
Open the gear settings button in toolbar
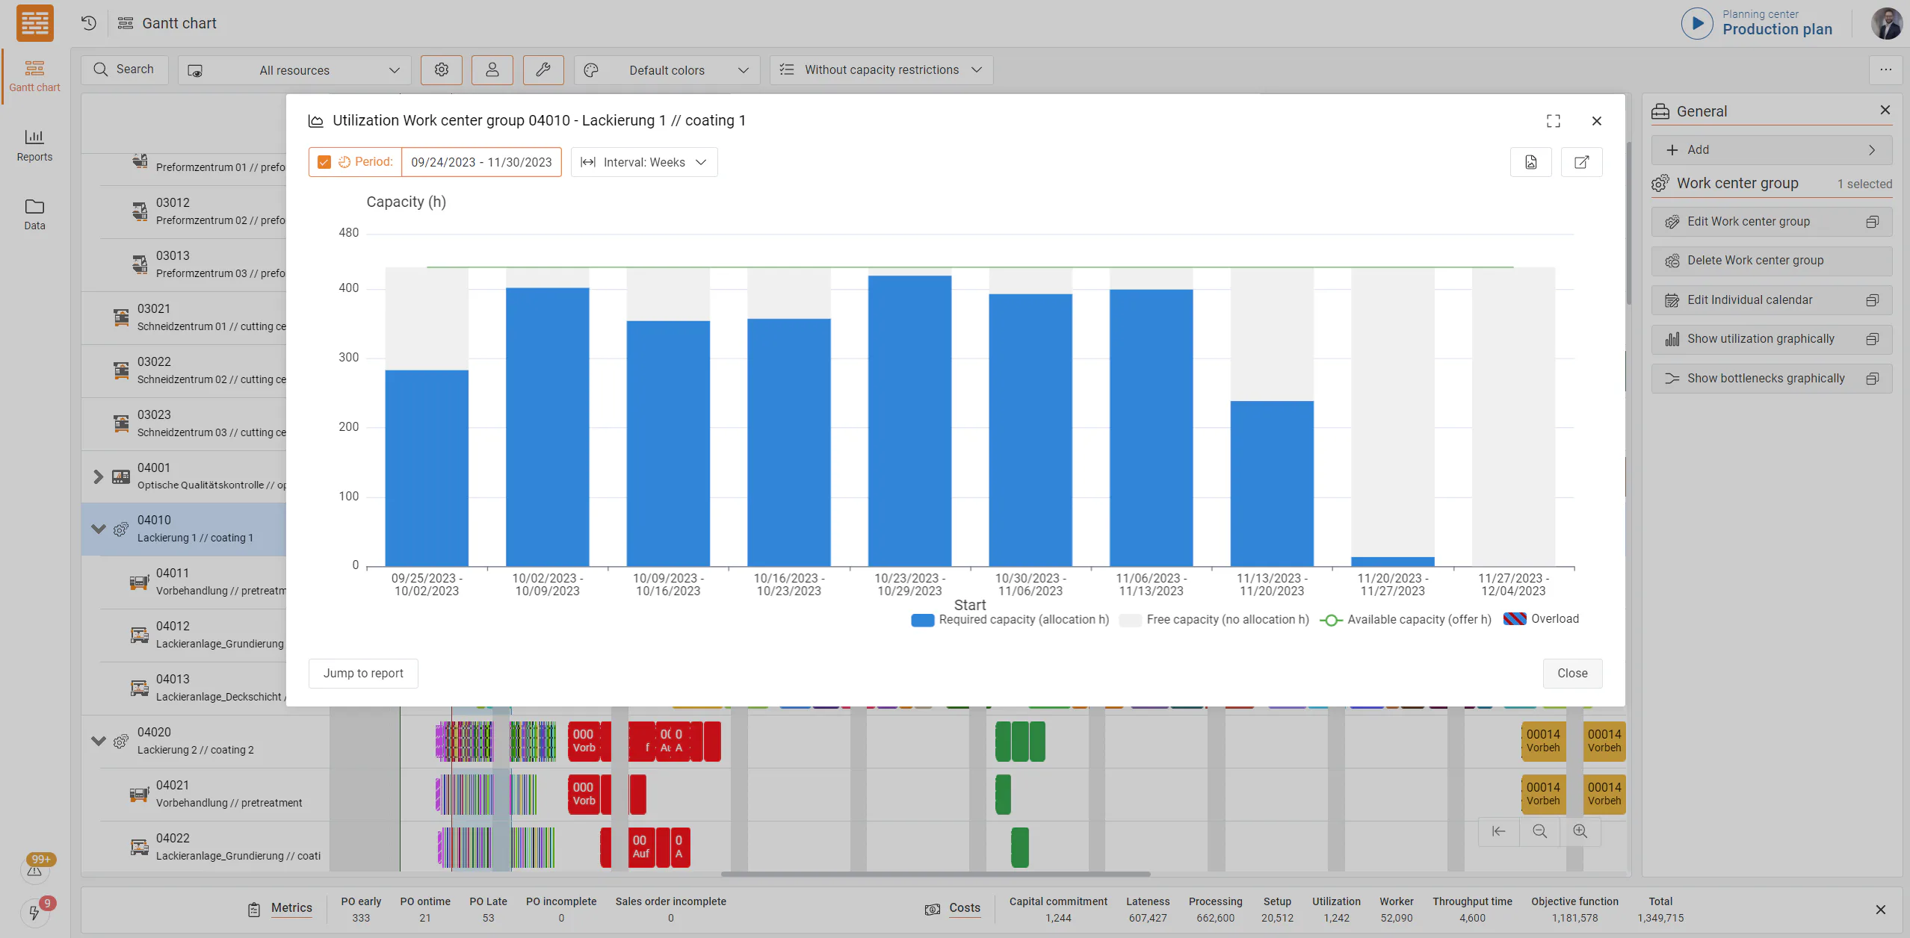coord(441,69)
